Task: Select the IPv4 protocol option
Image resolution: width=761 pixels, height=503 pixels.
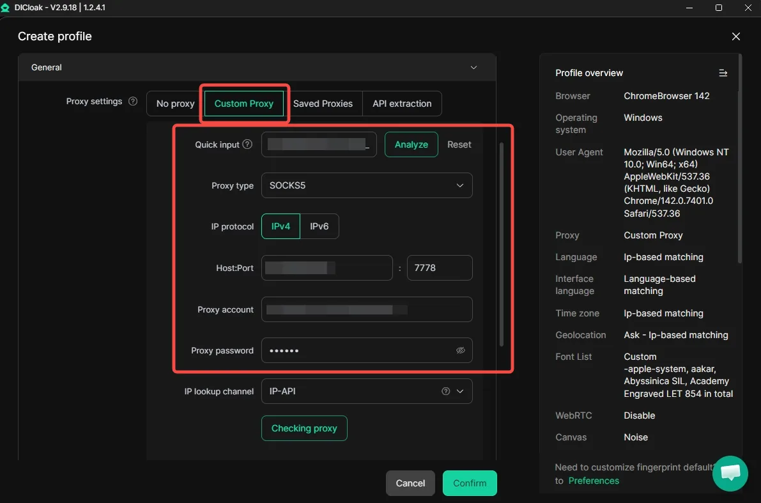Action: pos(281,226)
